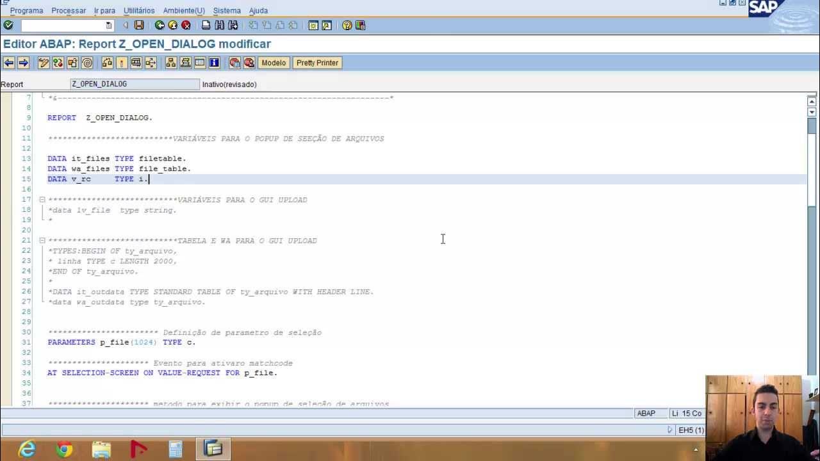Screen dimensions: 820x461
Task: Open Internet Explorer from the taskbar
Action: click(27, 449)
